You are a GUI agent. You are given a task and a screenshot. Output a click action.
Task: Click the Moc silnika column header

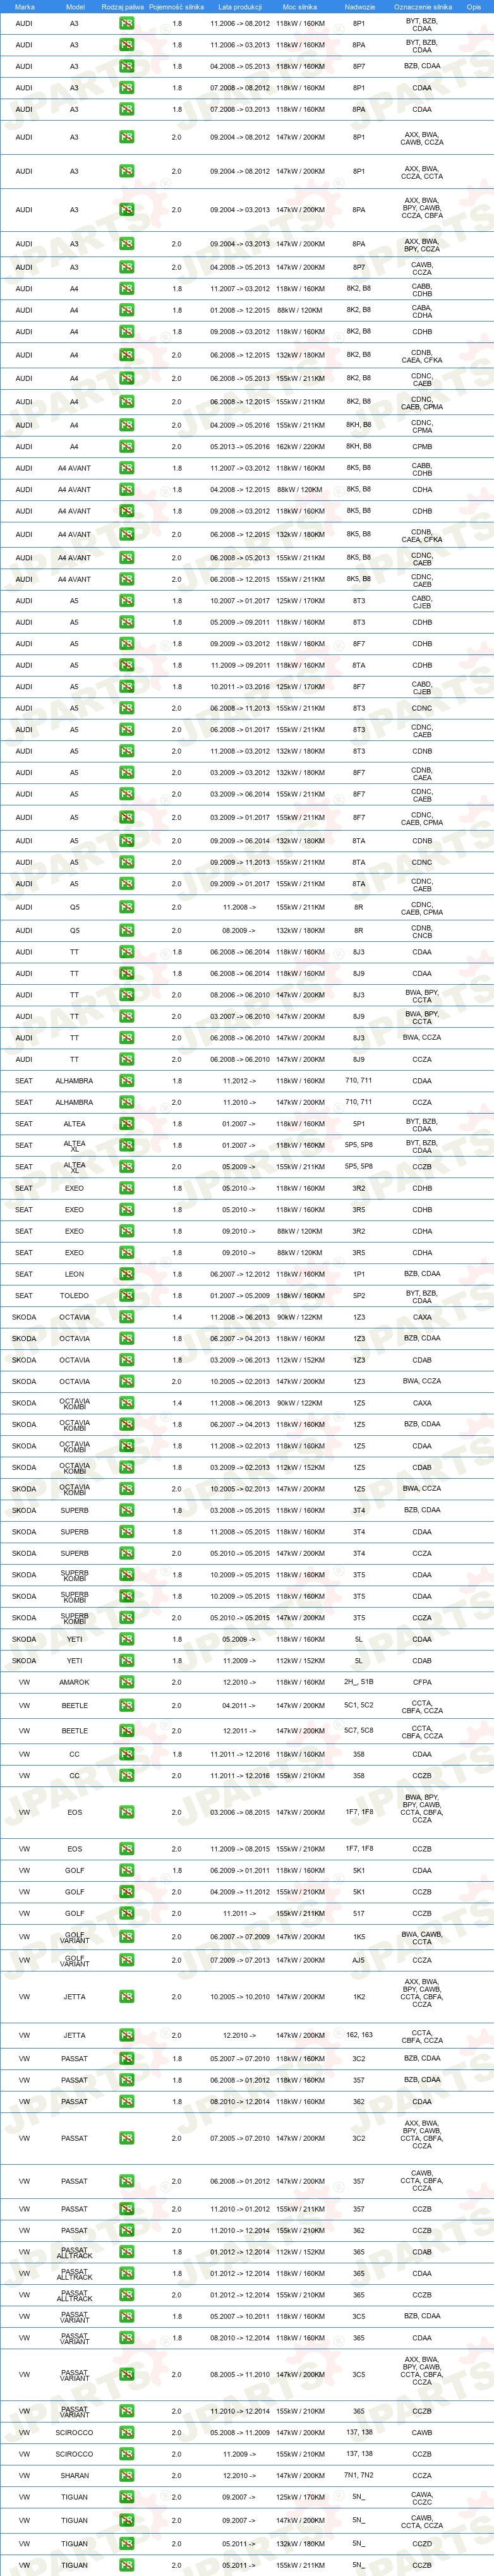[300, 7]
